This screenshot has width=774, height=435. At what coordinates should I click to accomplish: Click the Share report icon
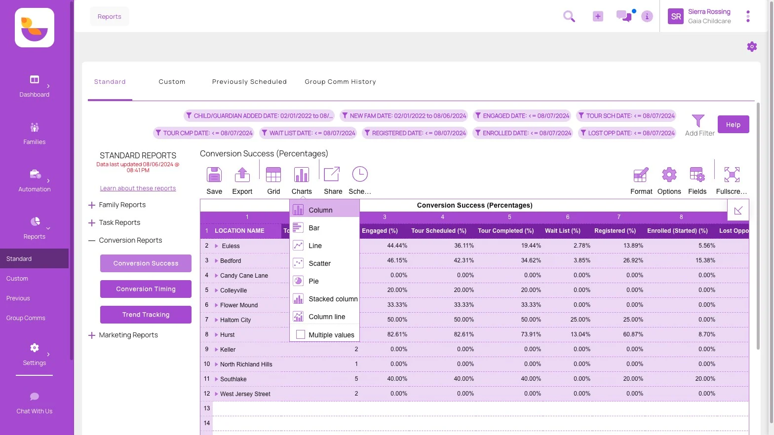(332, 175)
